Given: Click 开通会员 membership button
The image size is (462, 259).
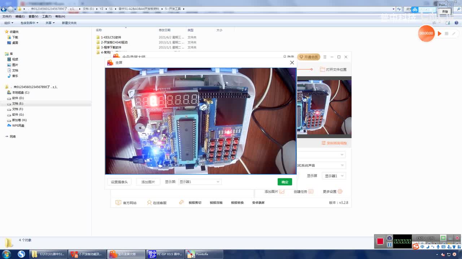Looking at the screenshot, I should (309, 57).
